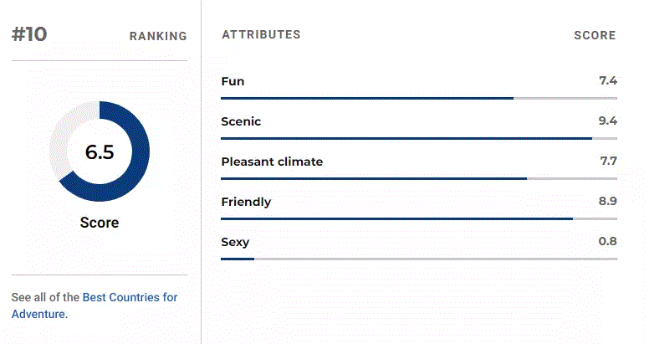Click the Friendly score progress bar
The height and width of the screenshot is (344, 649).
(419, 218)
